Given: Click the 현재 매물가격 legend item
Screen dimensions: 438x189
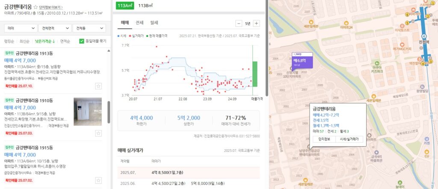Looking at the screenshot, I should click(x=157, y=36).
